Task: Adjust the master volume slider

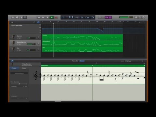Action: 126,17
